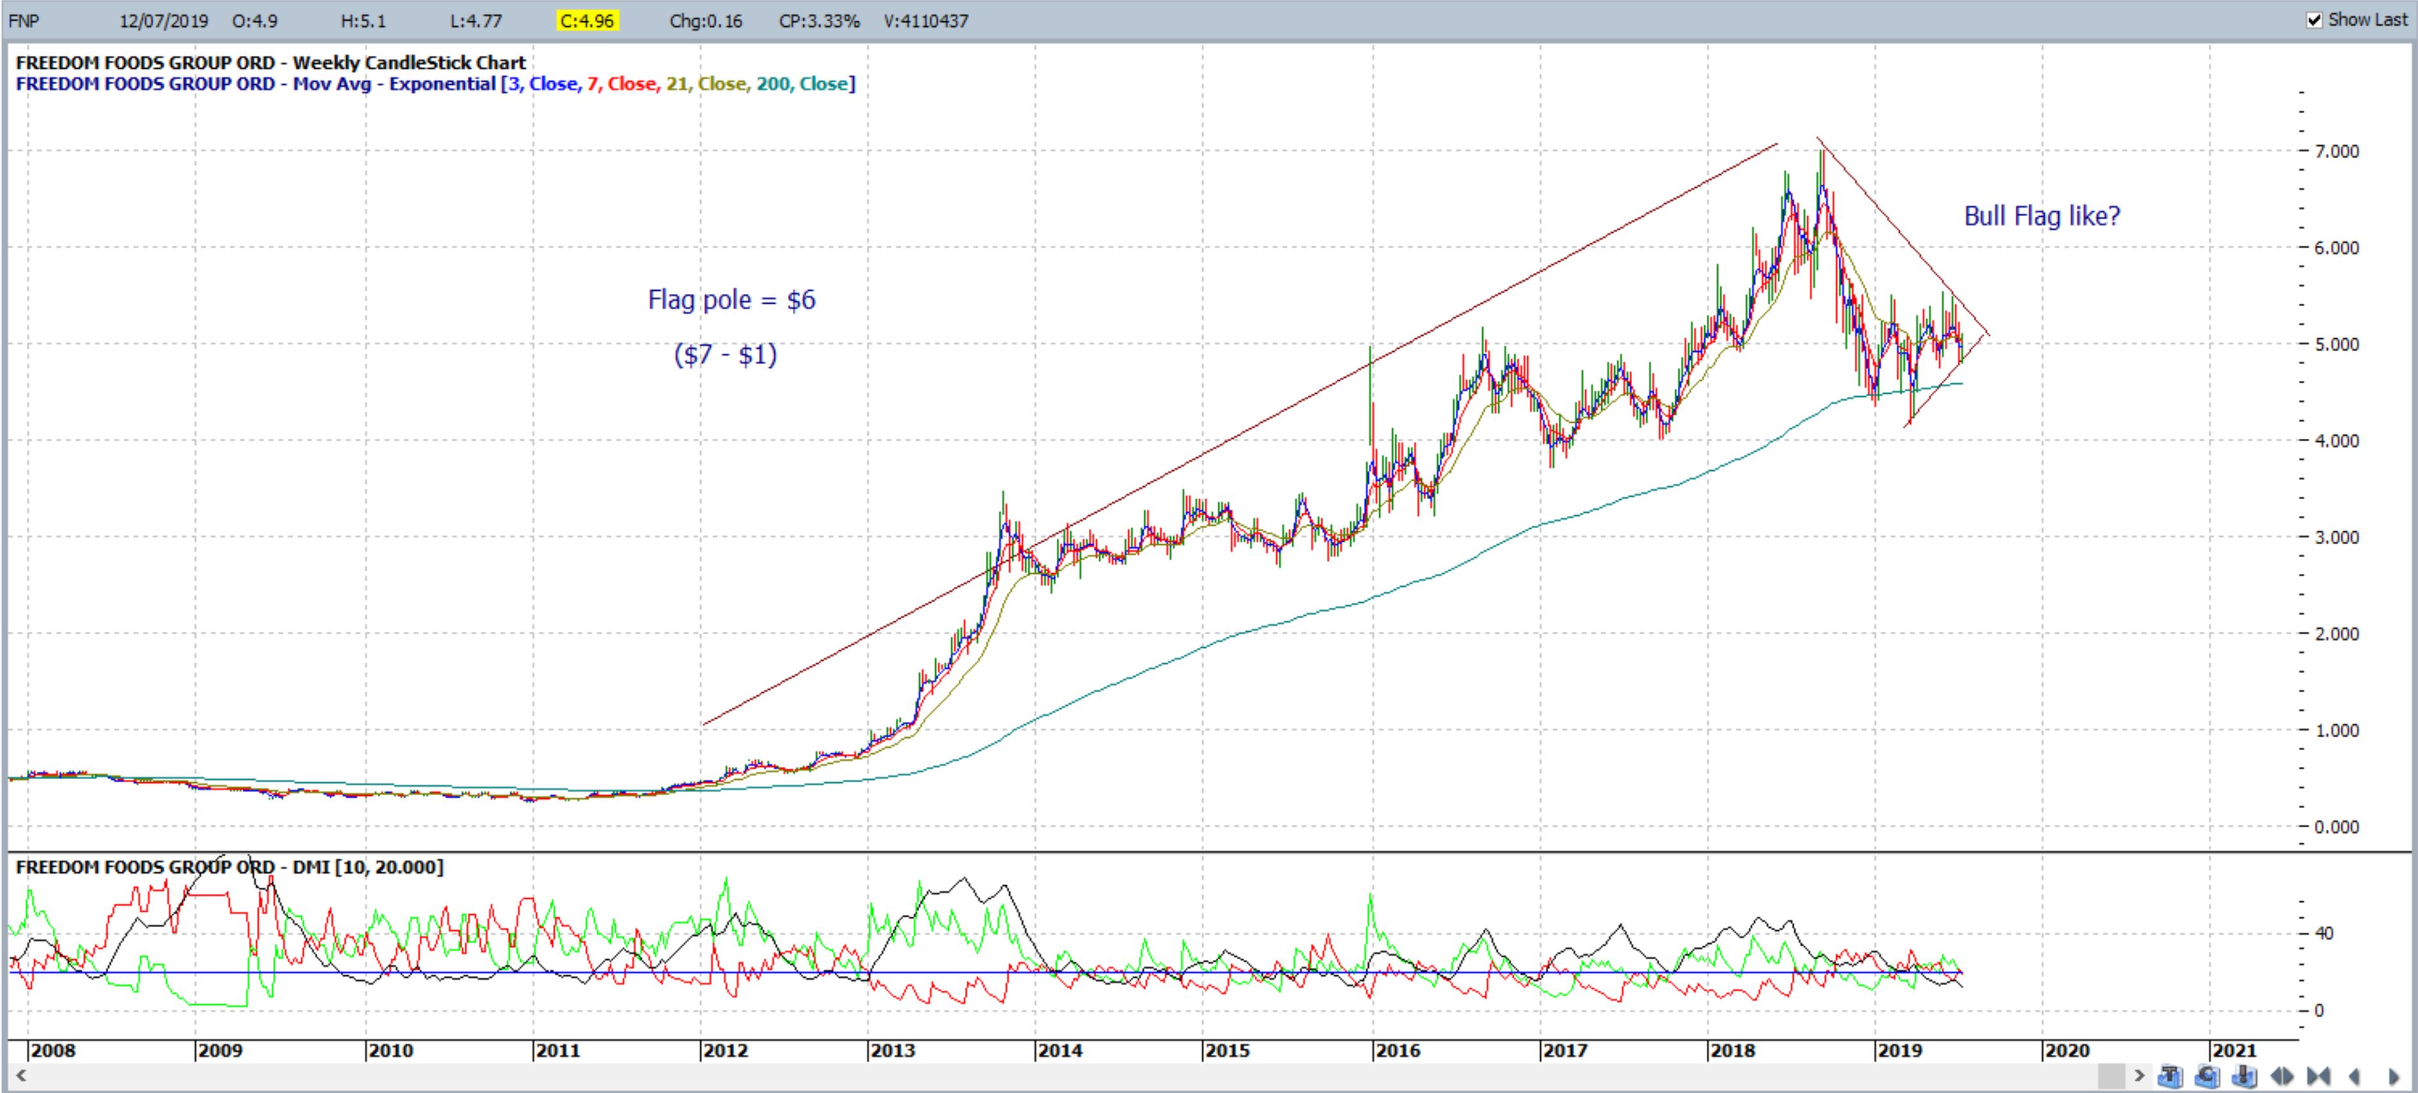This screenshot has height=1093, width=2418.
Task: Click the 2016 year label on time axis
Action: coord(1398,1051)
